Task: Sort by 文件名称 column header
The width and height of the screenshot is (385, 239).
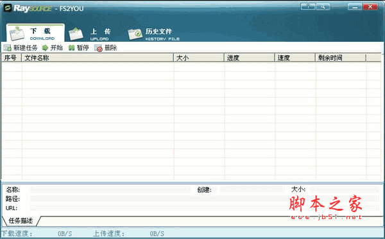Action: click(98, 58)
